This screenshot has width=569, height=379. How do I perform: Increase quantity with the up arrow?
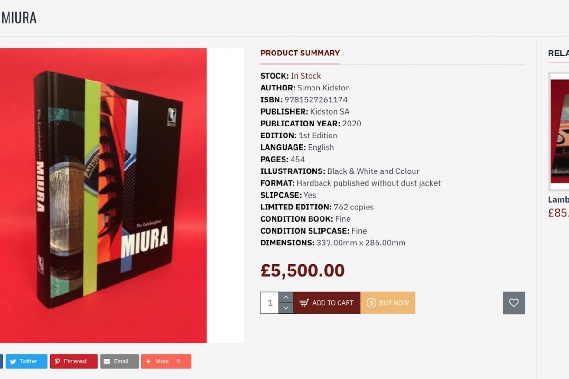pyautogui.click(x=285, y=298)
